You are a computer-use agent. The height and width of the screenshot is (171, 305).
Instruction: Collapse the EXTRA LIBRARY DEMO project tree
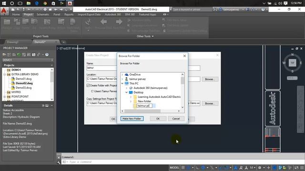pos(4,75)
